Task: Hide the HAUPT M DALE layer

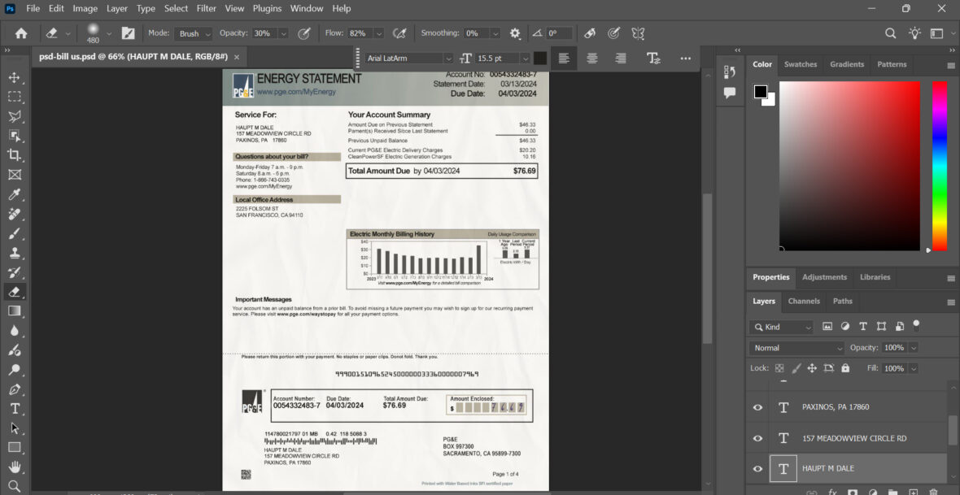Action: point(758,469)
